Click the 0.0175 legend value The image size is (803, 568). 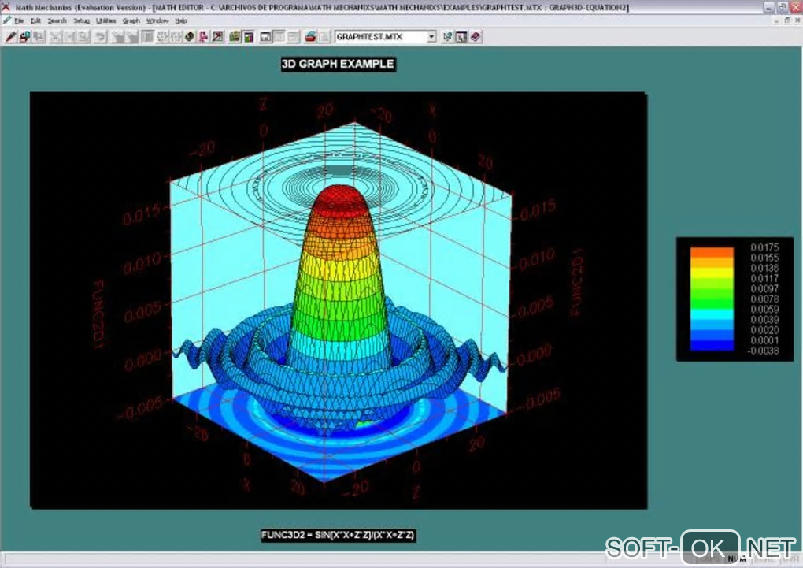point(764,247)
